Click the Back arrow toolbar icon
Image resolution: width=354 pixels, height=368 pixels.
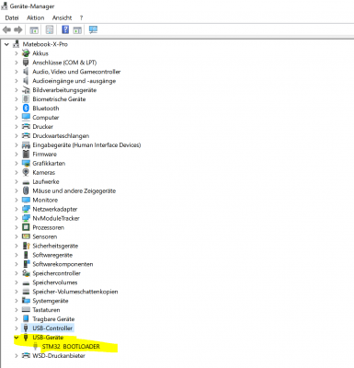pos(6,29)
